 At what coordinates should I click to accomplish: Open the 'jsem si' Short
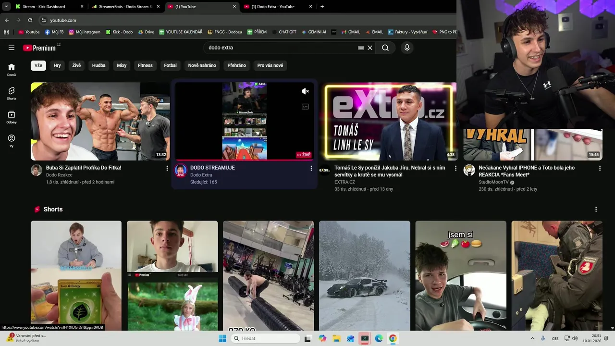461,276
